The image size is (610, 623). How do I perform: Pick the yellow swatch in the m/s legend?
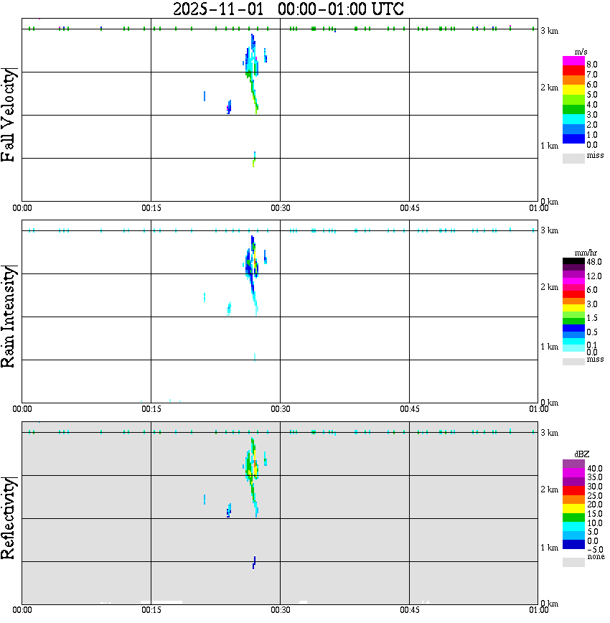[x=573, y=90]
